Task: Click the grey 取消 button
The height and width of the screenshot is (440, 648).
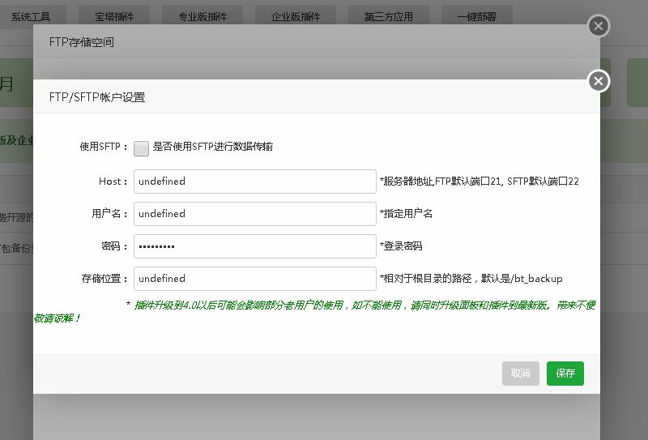Action: 520,374
